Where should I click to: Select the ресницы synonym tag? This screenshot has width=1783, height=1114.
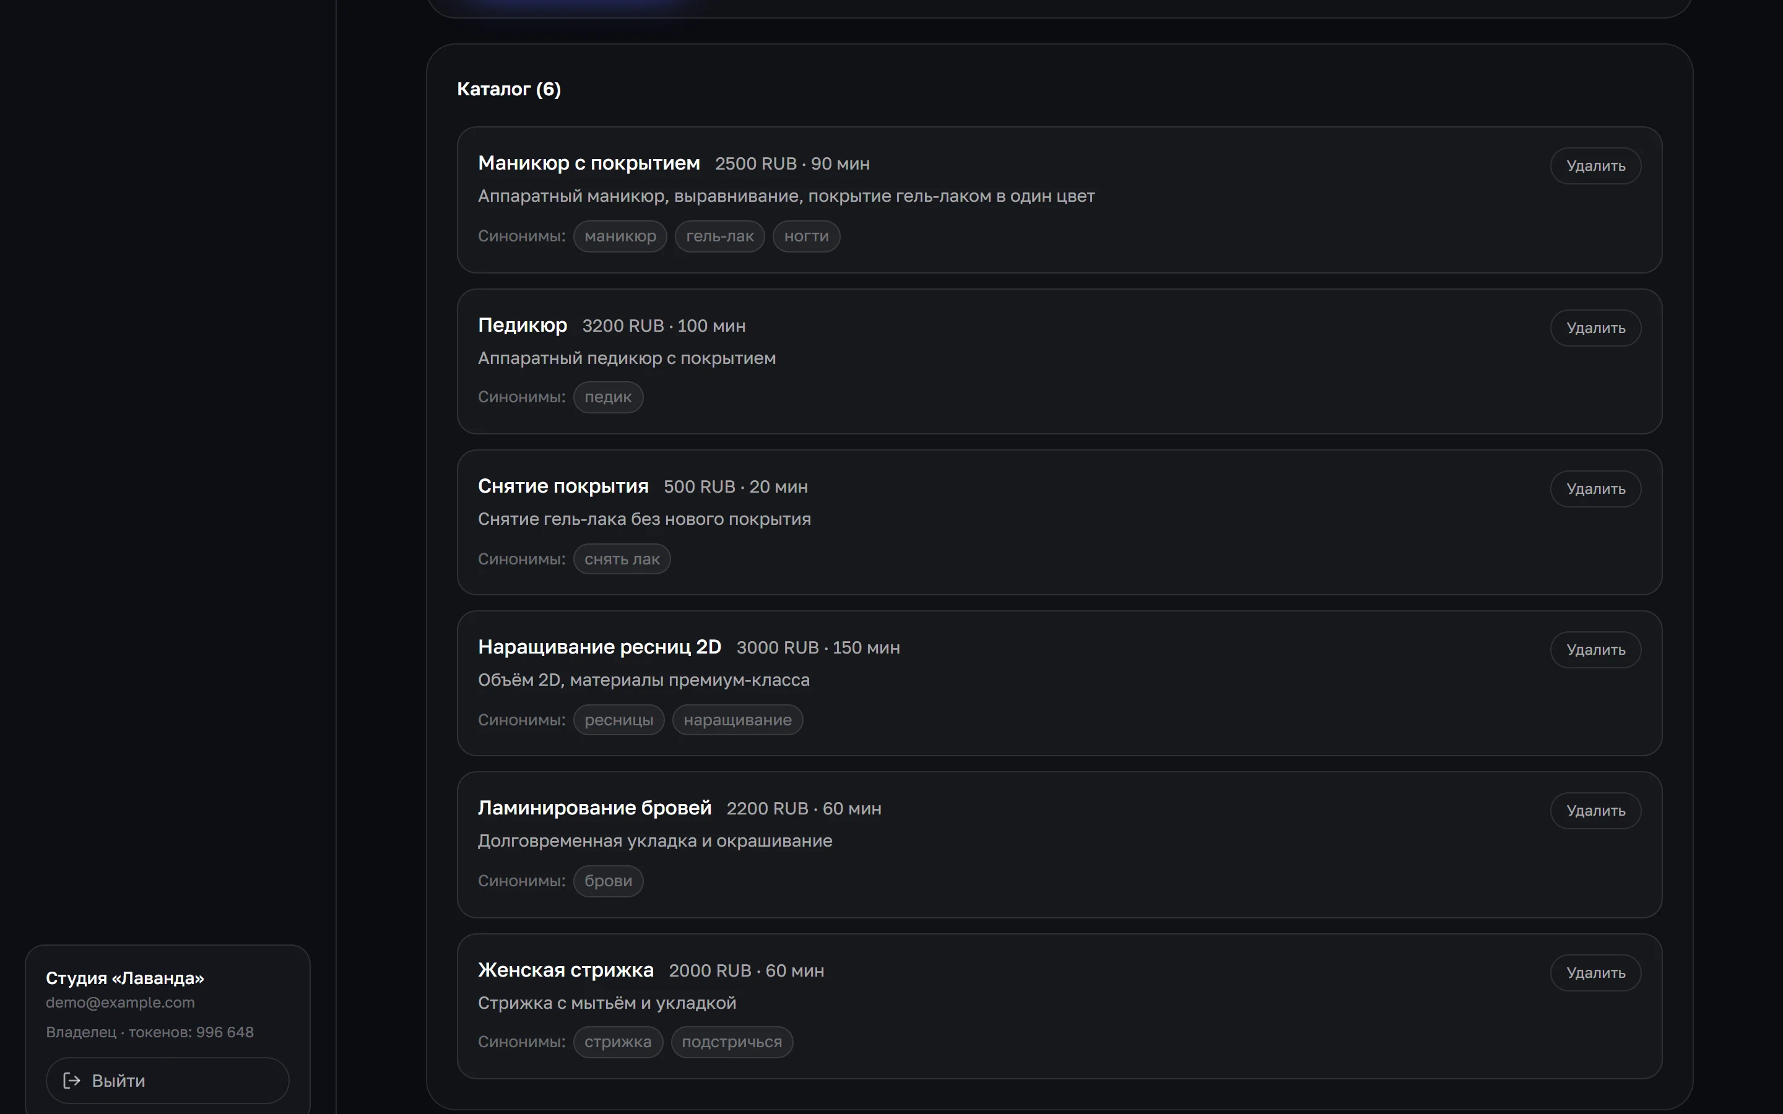click(x=618, y=720)
